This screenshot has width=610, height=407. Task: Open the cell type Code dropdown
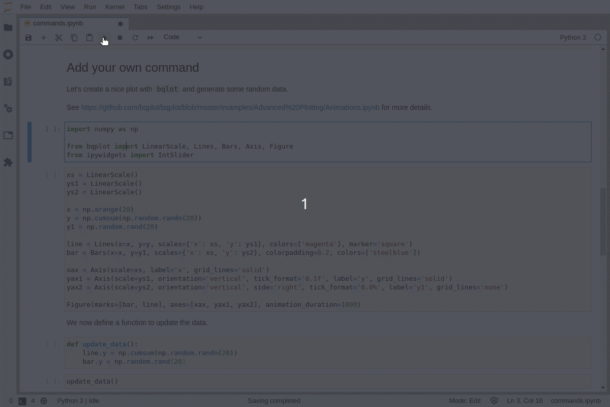click(x=182, y=37)
